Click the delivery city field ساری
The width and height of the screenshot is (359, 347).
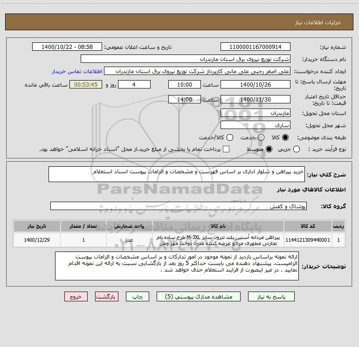click(x=255, y=125)
